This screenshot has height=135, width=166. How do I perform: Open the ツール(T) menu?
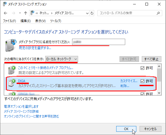[56, 21]
